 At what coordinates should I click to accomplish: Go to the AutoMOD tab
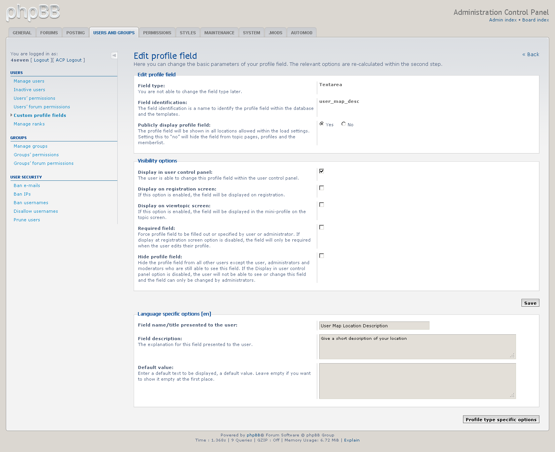pos(301,33)
